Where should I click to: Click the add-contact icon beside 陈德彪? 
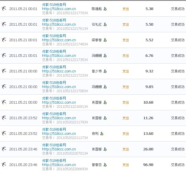105,9
